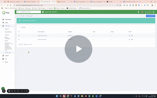Open Busnetwork partners under Planning
Viewport: 157px width, 98px height.
point(8,44)
